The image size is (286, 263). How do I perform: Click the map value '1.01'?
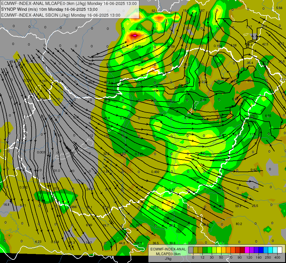(x=139, y=82)
